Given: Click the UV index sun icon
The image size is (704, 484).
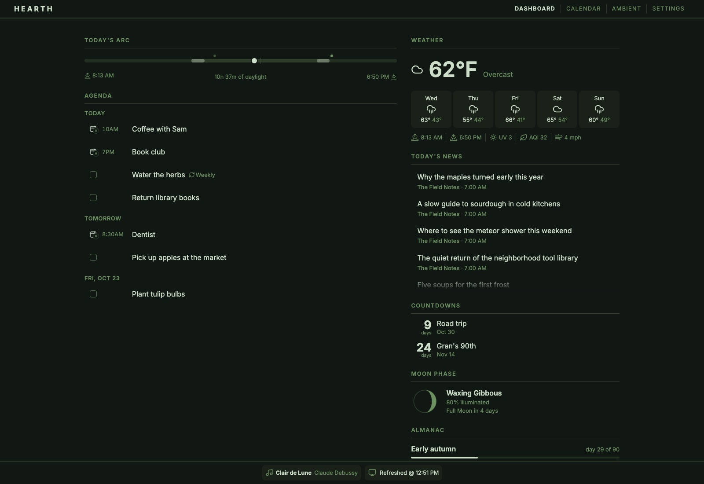Looking at the screenshot, I should tap(493, 137).
